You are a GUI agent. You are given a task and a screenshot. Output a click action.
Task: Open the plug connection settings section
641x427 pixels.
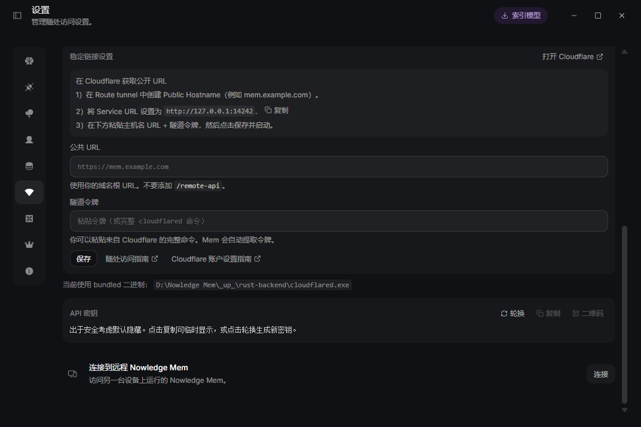pos(29,87)
